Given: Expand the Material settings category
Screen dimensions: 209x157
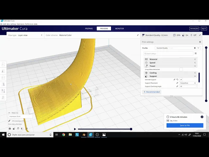Looking at the screenshot, I should click(170, 59).
